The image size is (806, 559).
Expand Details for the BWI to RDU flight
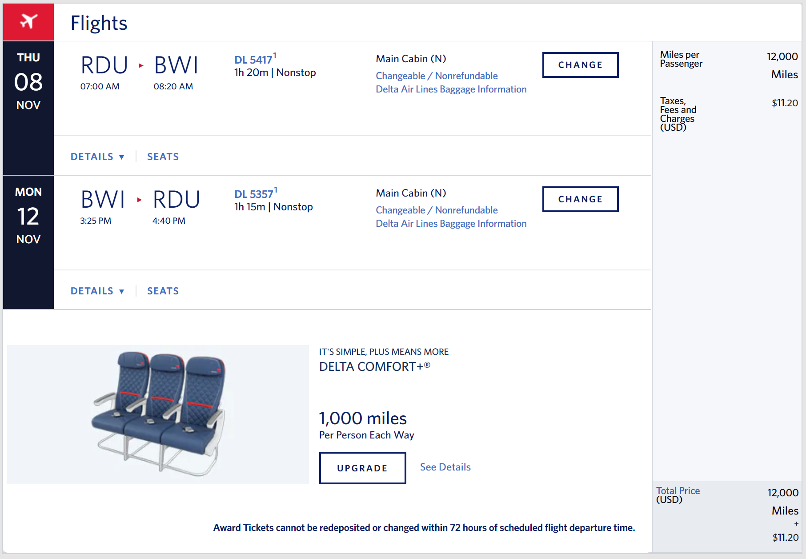(97, 291)
